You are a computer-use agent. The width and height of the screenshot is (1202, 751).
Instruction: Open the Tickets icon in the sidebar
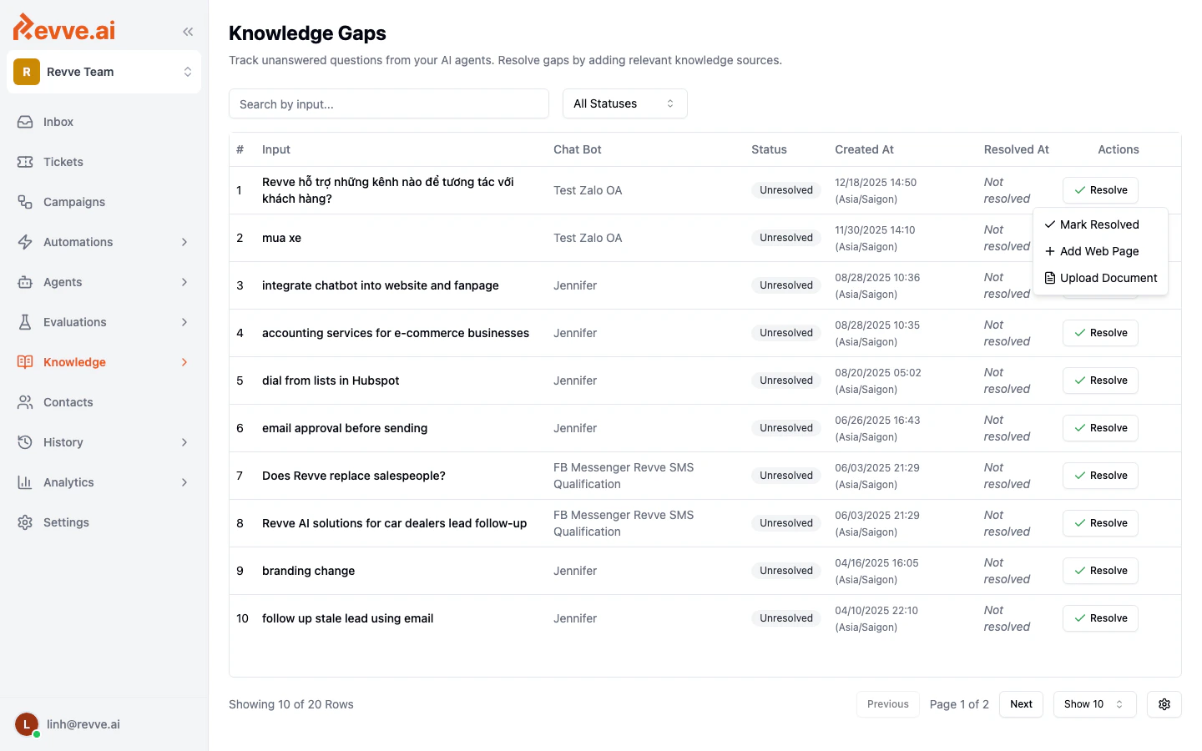click(x=25, y=162)
